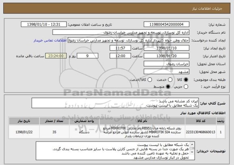Click the شرح کلی نیاز description box
Image resolution: width=234 pixels, height=165 pixels.
tap(115, 103)
